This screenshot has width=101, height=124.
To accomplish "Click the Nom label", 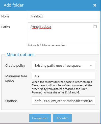I will point(5,16).
